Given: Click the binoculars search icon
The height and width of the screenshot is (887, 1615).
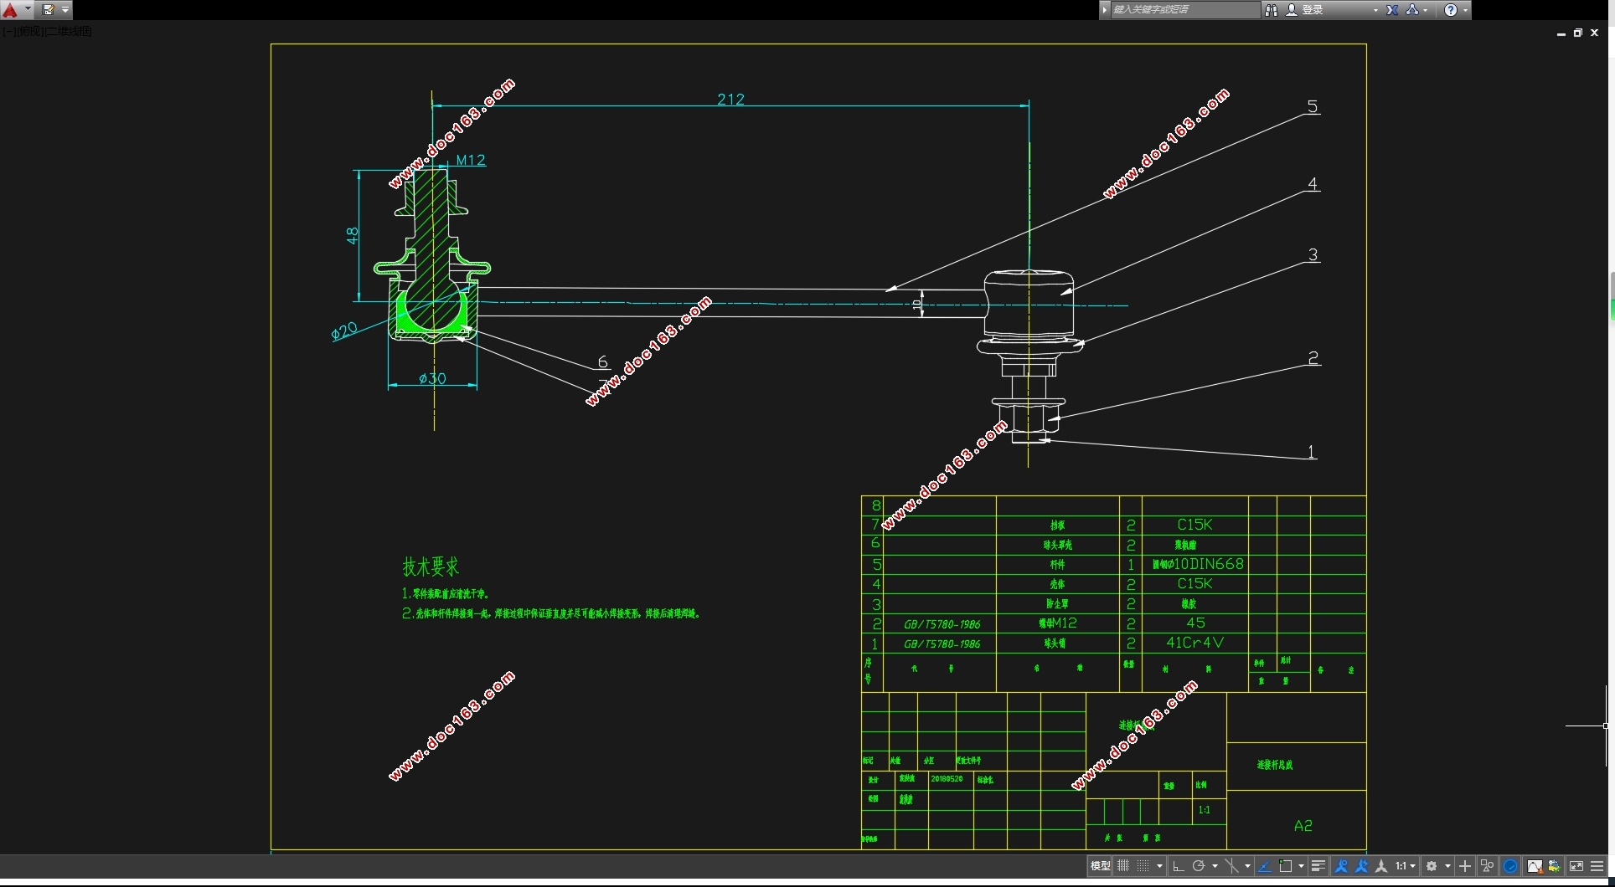Looking at the screenshot, I should point(1272,10).
